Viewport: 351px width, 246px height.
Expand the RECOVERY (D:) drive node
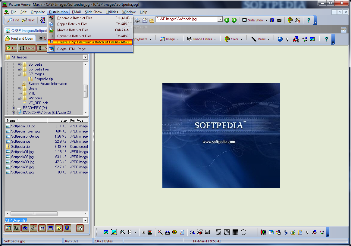pyautogui.click(x=14, y=108)
